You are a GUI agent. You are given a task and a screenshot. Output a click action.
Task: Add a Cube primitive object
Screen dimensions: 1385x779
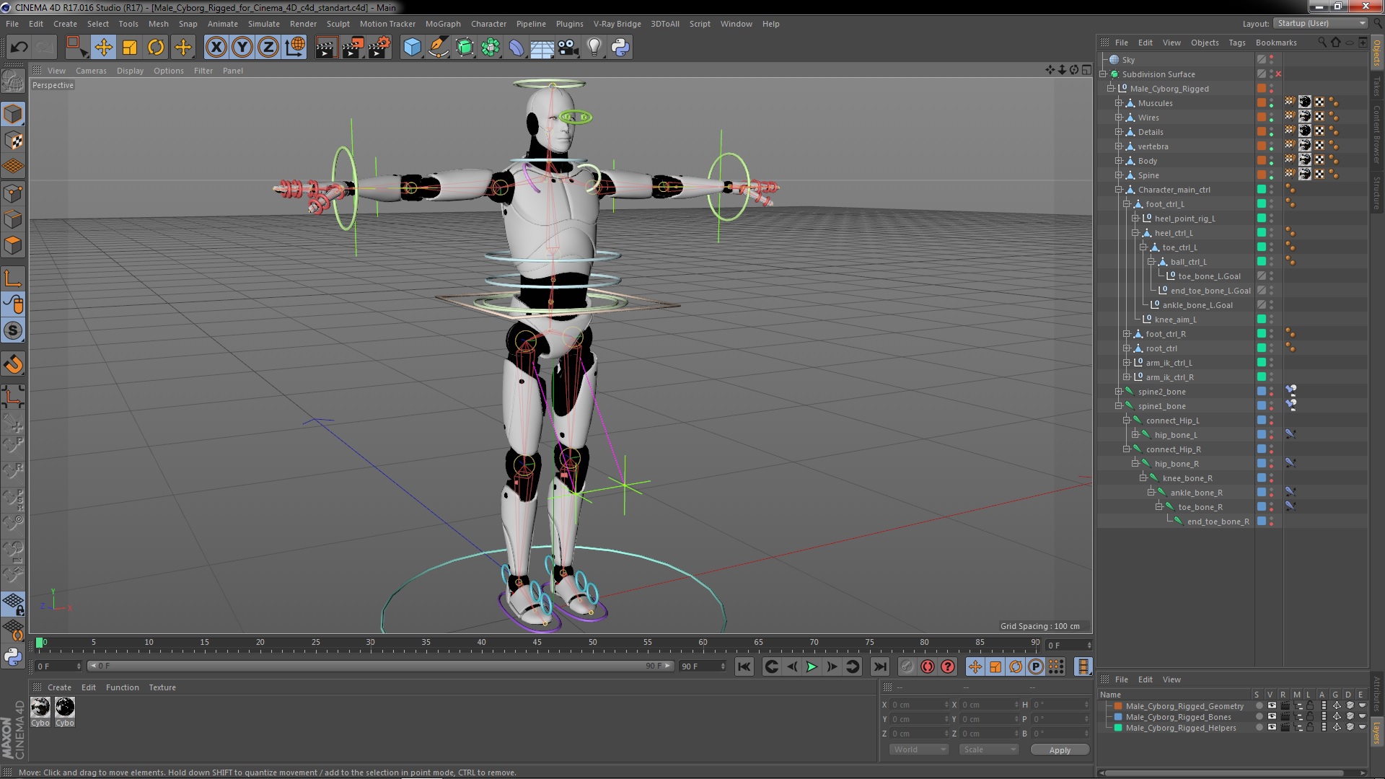tap(412, 48)
